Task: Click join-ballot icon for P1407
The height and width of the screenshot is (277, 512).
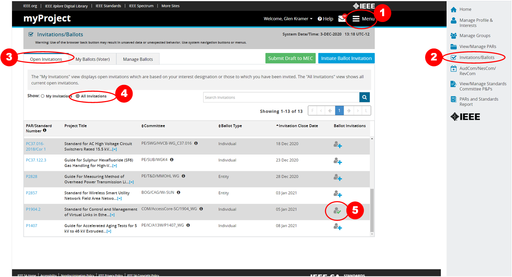Action: click(337, 227)
